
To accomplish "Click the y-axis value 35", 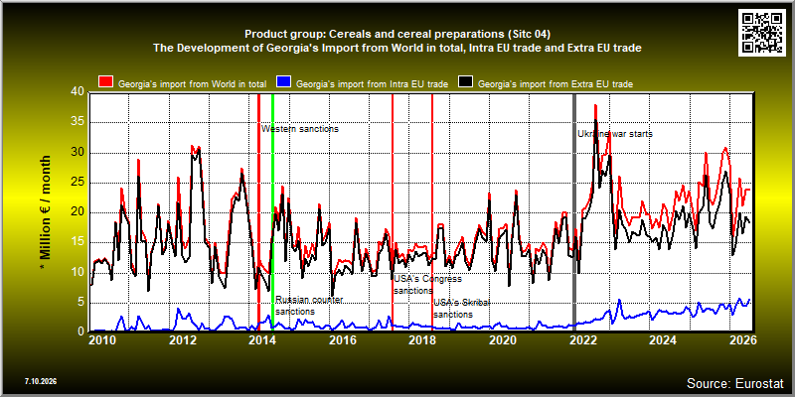I will [x=78, y=122].
